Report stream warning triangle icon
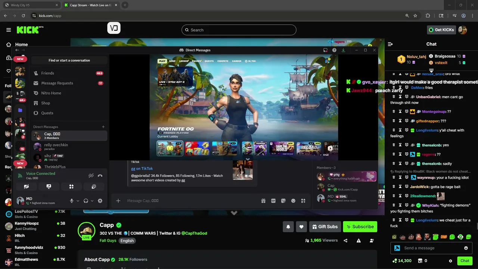The image size is (478, 269). point(358,241)
